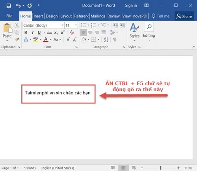Copy selection with the Copy icon

click(x=17, y=32)
